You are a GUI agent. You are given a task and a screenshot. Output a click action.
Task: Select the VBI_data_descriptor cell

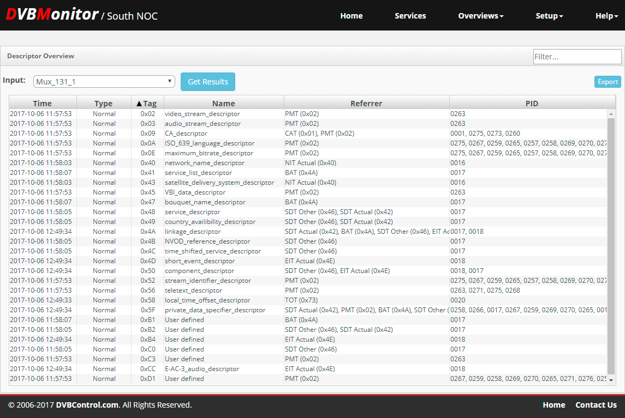pos(195,192)
